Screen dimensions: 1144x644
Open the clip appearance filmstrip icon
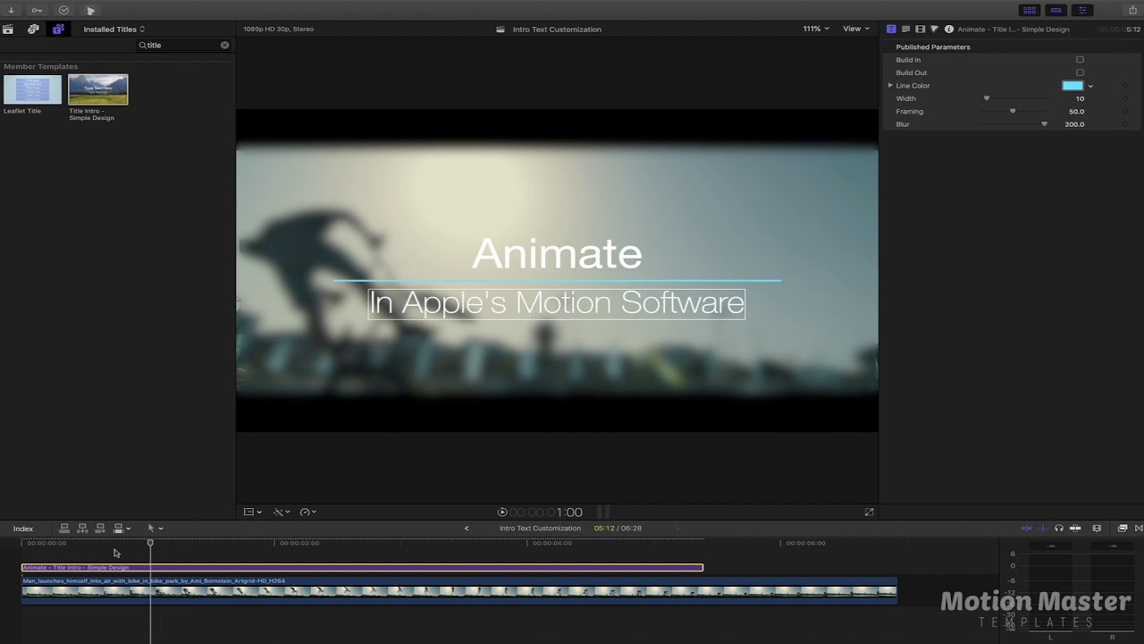1097,529
